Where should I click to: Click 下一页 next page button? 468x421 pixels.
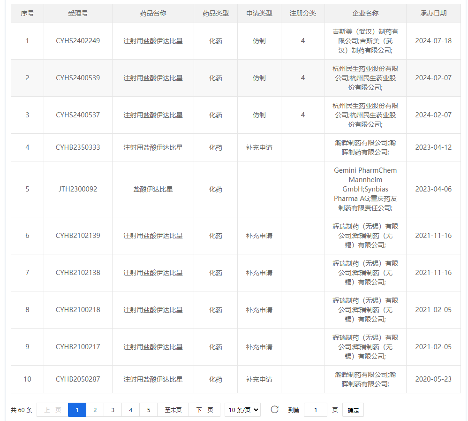205,410
